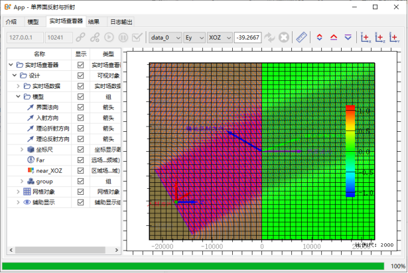Screen dimensions: 408x273
Task: Click the -39.2667 value field
Action: [x=247, y=38]
